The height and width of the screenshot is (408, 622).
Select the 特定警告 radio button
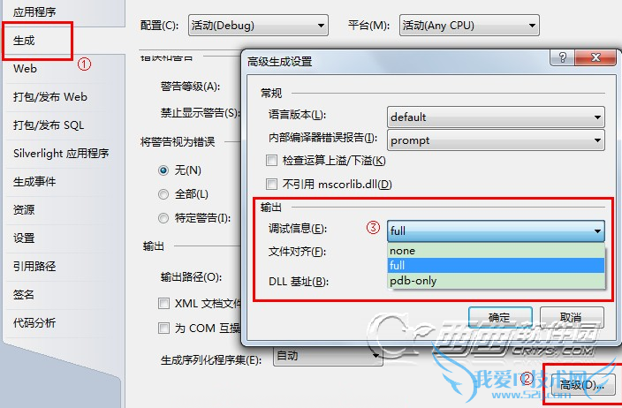(x=163, y=218)
